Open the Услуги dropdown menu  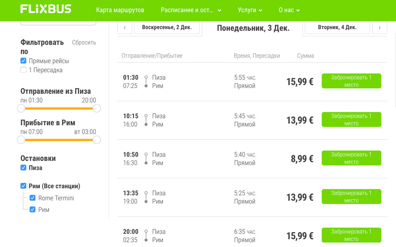point(250,10)
